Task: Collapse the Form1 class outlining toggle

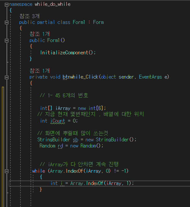Action: coord(6,22)
